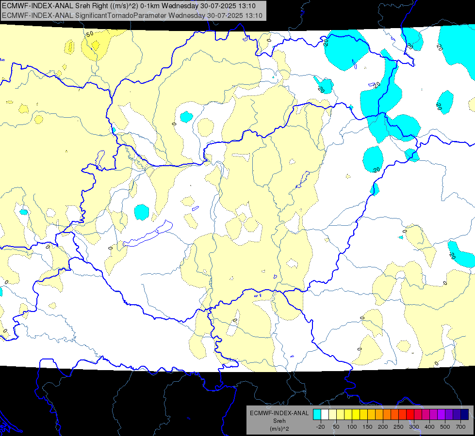Click the 'Sreh' label in the legend
475x436 pixels.
[x=279, y=421]
